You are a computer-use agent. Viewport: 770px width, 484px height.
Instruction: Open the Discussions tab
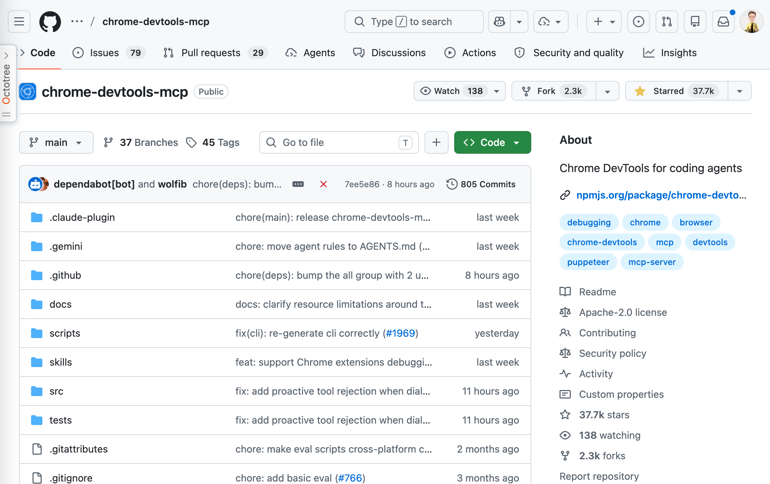coord(389,53)
